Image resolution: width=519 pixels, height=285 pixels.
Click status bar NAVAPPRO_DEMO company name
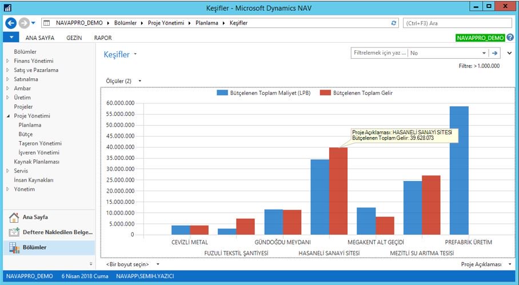pyautogui.click(x=30, y=276)
